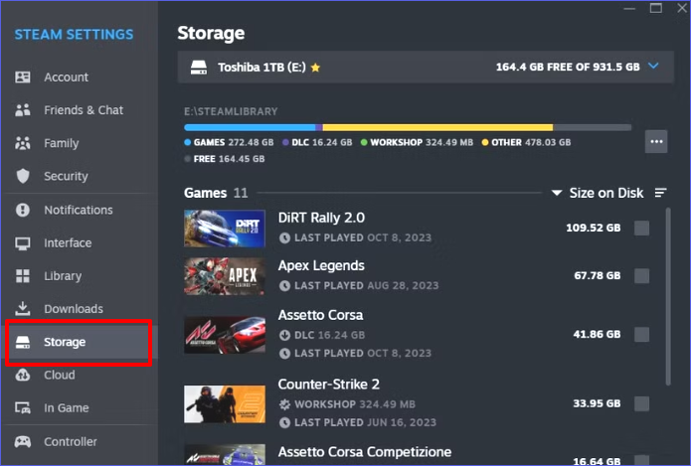Click the Library grid icon
The height and width of the screenshot is (466, 691).
(x=23, y=275)
